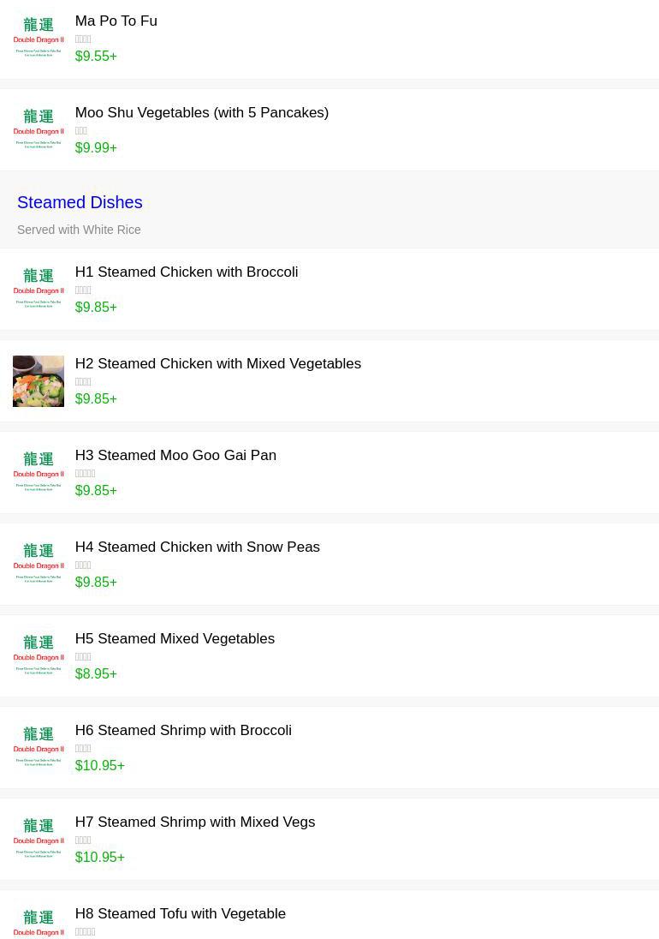The height and width of the screenshot is (939, 659).
Task: Pick H4 Steamed Chicken with Snow Peas
Action: click(197, 547)
